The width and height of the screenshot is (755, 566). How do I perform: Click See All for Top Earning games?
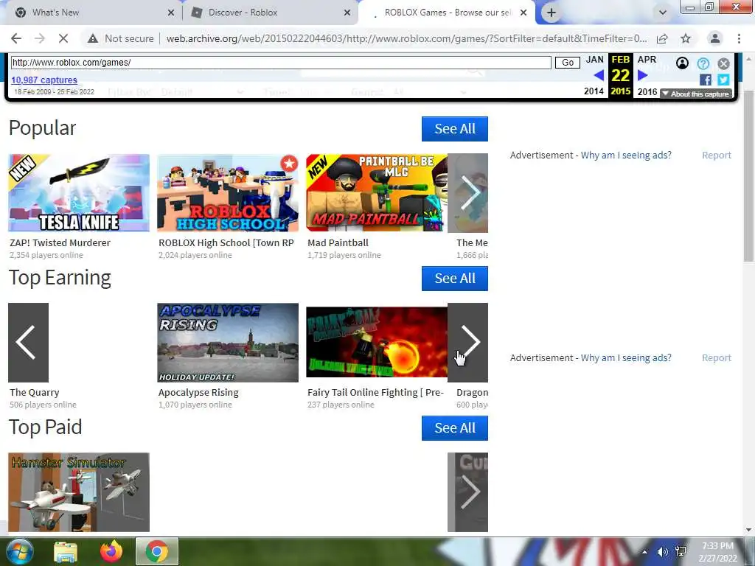coord(454,279)
